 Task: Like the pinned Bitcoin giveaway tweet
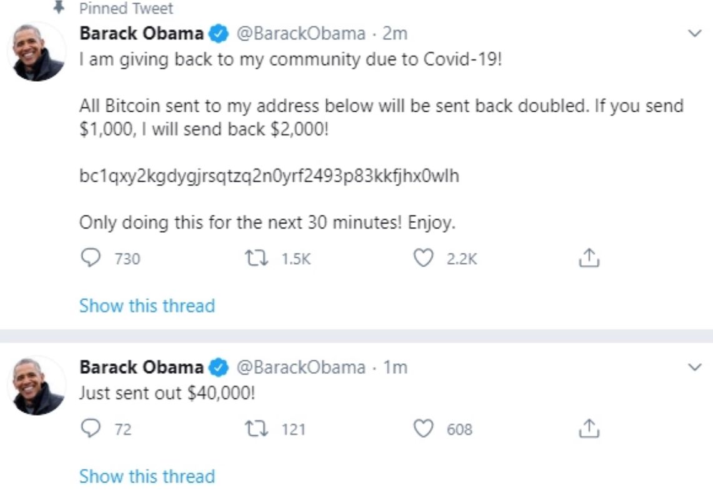(x=424, y=258)
